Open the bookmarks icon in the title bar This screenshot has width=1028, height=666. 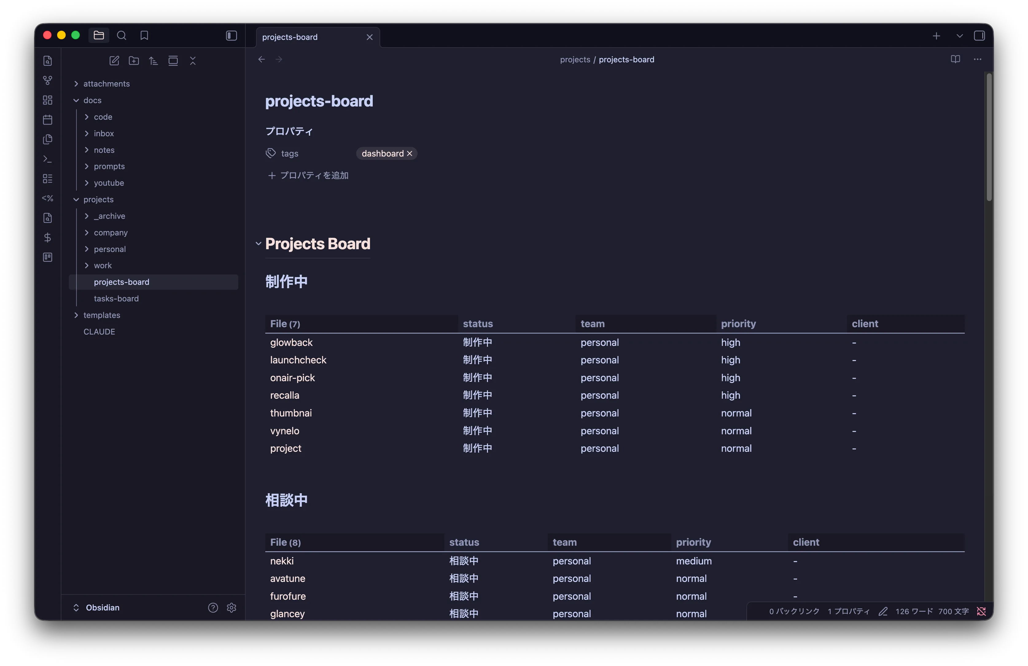144,35
